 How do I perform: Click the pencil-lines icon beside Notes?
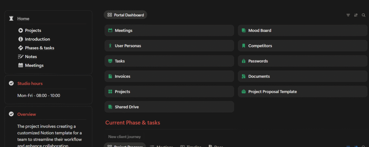click(21, 56)
